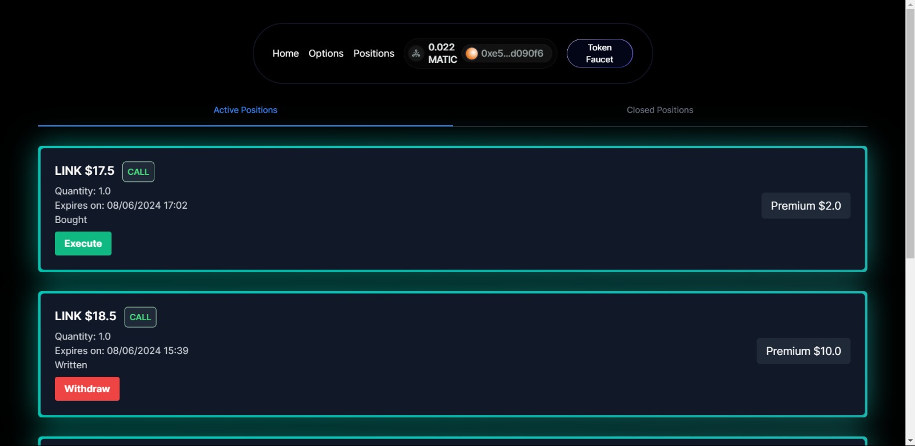Image resolution: width=915 pixels, height=446 pixels.
Task: Click the Written status text
Action: tap(71, 365)
